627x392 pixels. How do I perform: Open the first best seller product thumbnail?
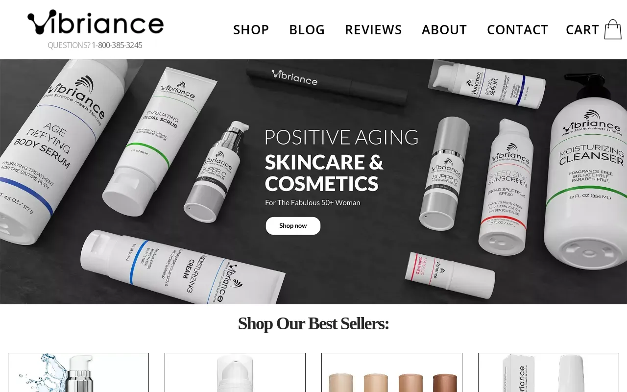pos(78,372)
